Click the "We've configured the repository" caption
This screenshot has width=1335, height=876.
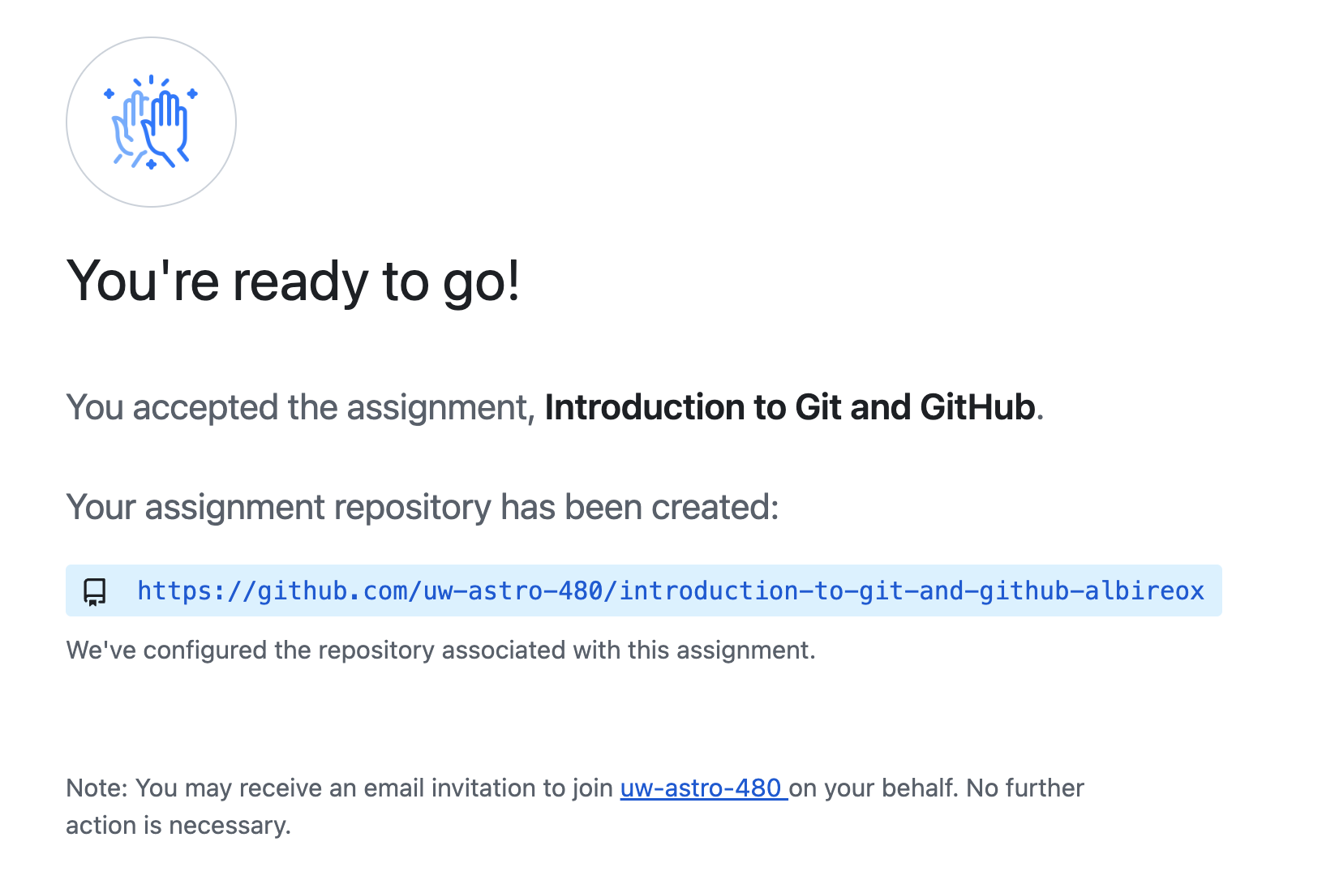click(440, 650)
